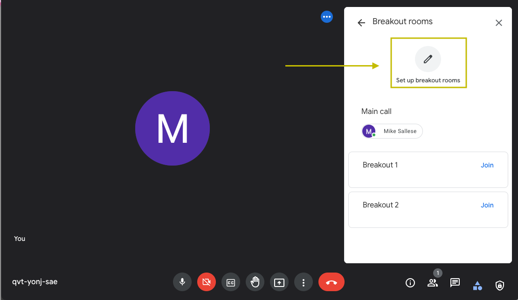Present your screen now
Image resolution: width=518 pixels, height=300 pixels.
(x=279, y=282)
